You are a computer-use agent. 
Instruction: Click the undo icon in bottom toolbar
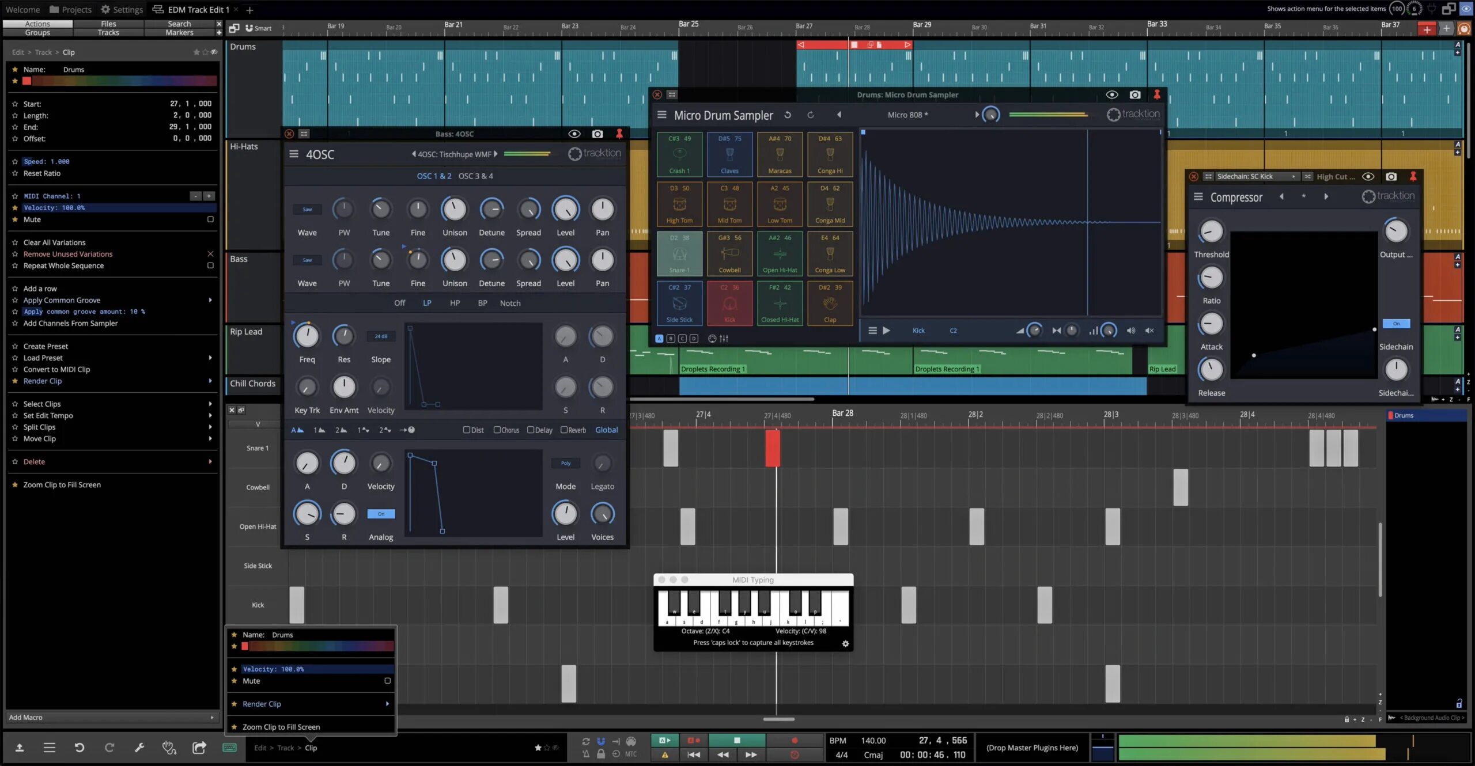pyautogui.click(x=80, y=748)
